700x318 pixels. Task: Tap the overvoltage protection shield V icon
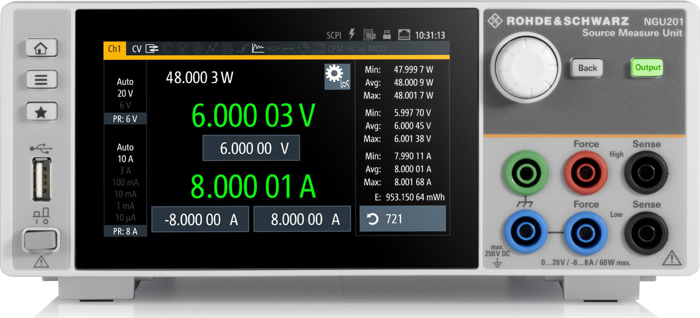tap(182, 49)
